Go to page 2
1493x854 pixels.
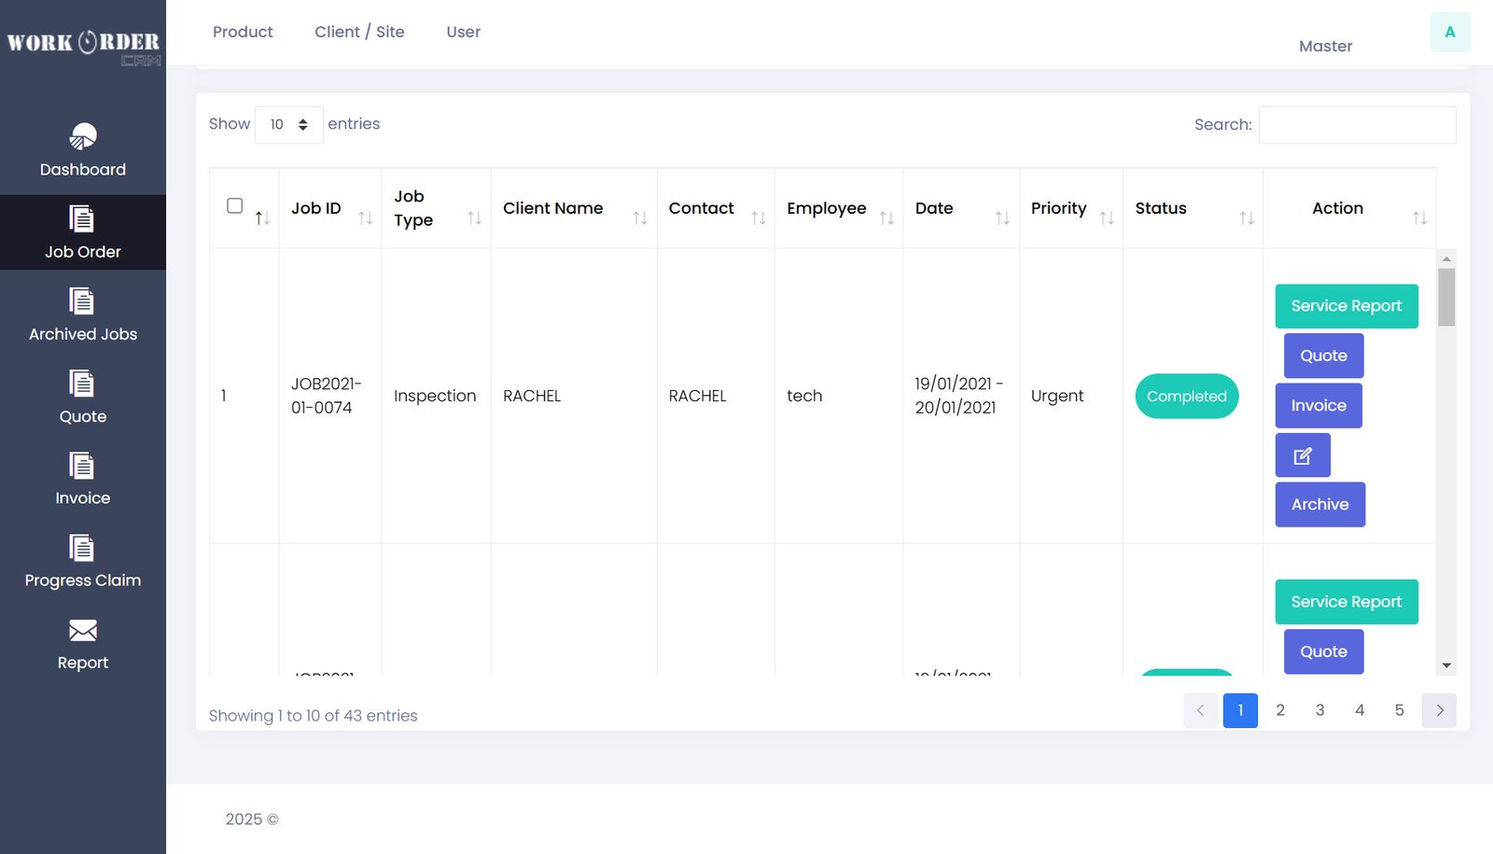(1280, 710)
